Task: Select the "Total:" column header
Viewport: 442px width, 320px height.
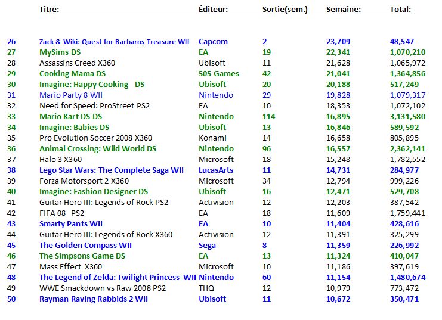Action: coord(400,10)
